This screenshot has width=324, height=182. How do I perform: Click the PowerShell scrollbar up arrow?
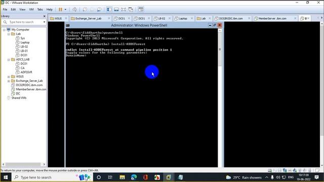pyautogui.click(x=220, y=30)
